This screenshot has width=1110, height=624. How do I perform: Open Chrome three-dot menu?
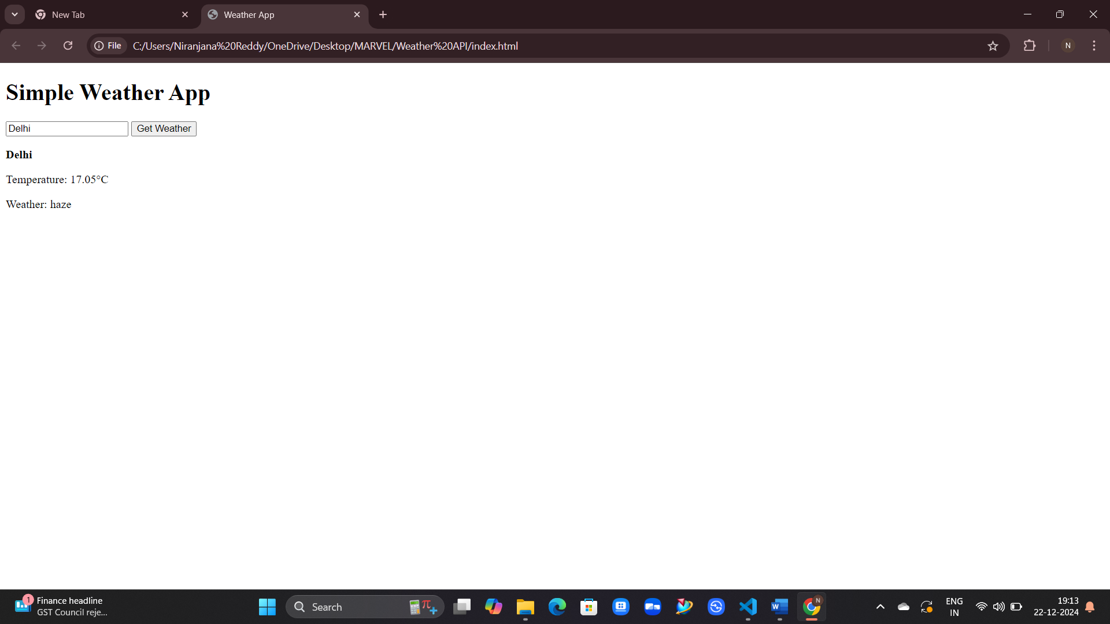point(1094,46)
